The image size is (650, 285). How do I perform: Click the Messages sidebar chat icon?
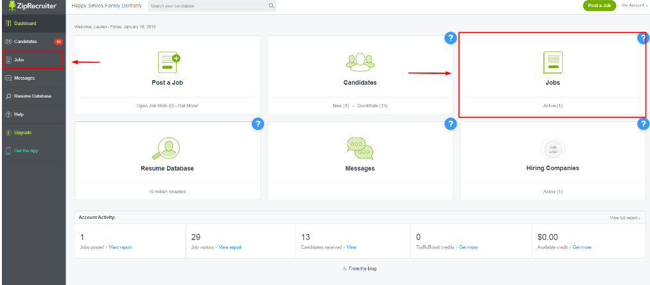[x=8, y=78]
